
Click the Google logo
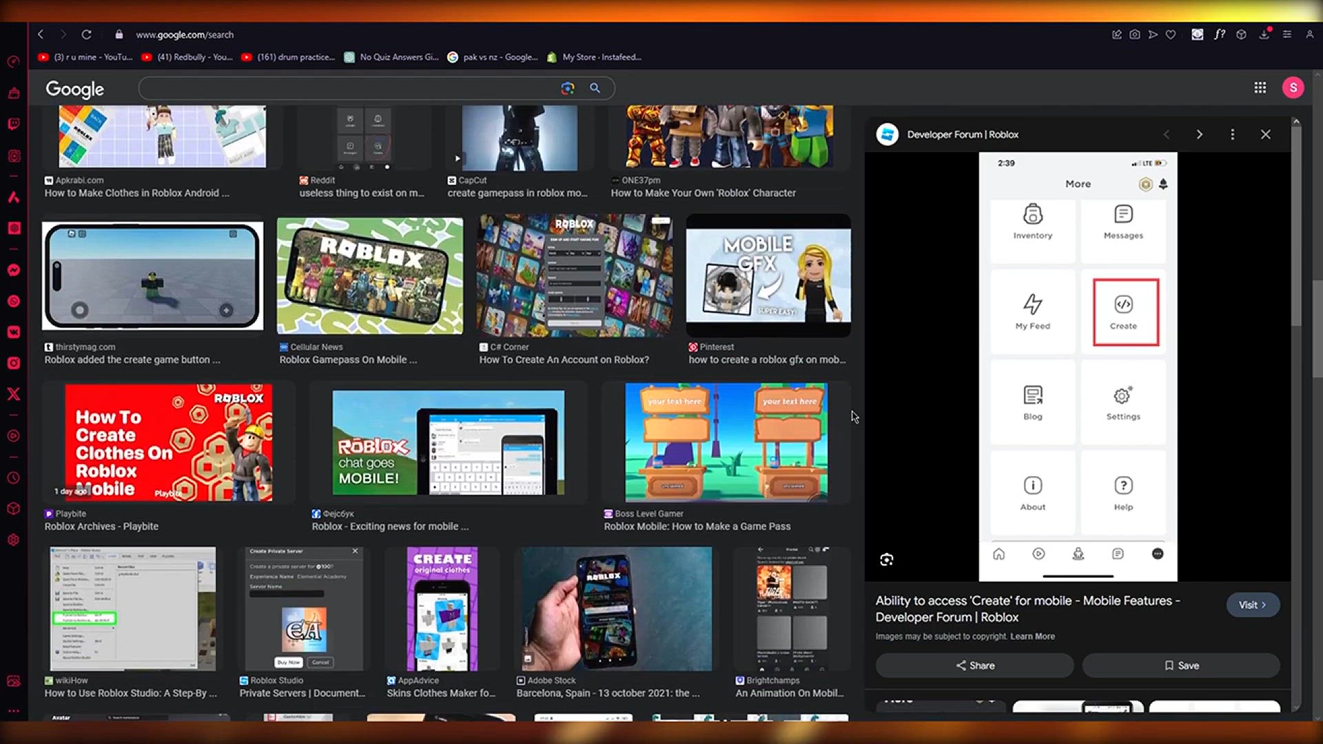[74, 89]
